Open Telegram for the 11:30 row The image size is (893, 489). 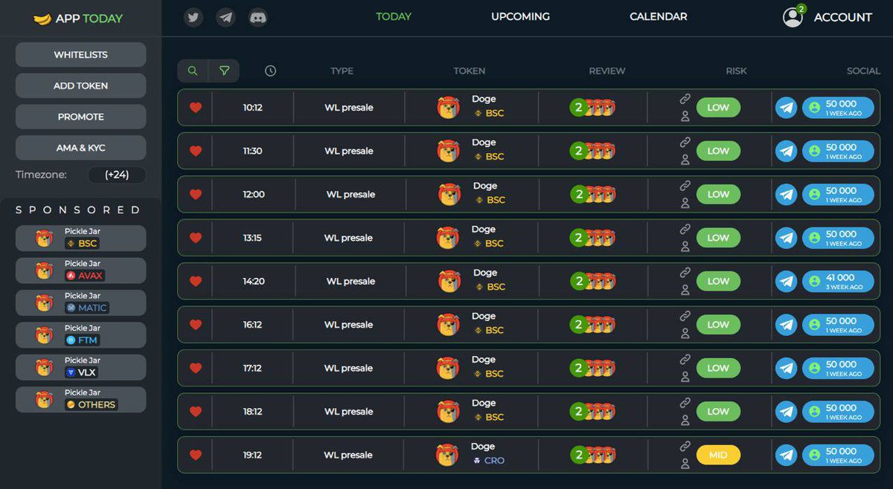pyautogui.click(x=786, y=151)
